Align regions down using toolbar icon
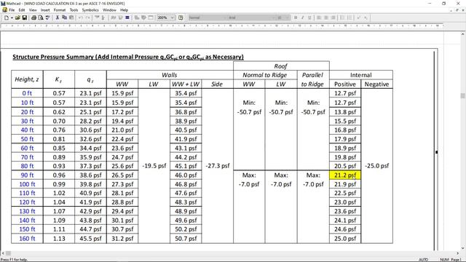 pyautogui.click(x=103, y=17)
